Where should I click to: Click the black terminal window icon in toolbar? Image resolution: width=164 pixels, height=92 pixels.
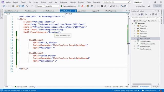coord(102,6)
